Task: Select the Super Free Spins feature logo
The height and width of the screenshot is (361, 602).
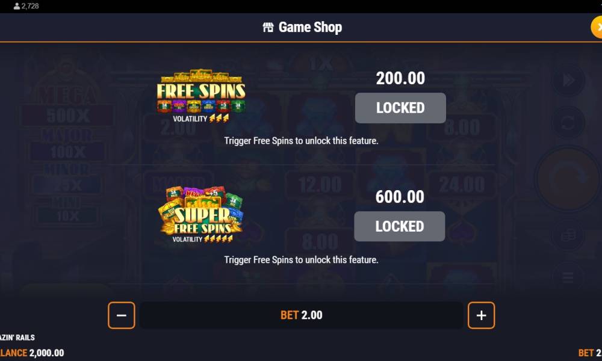Action: tap(201, 214)
